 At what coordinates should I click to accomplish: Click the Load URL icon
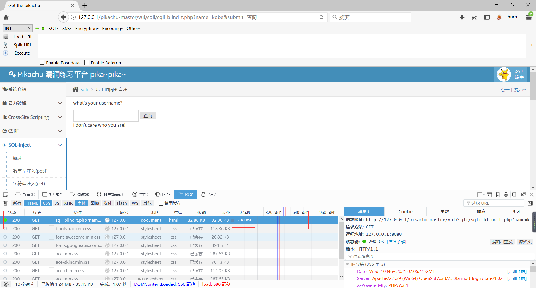(x=6, y=37)
